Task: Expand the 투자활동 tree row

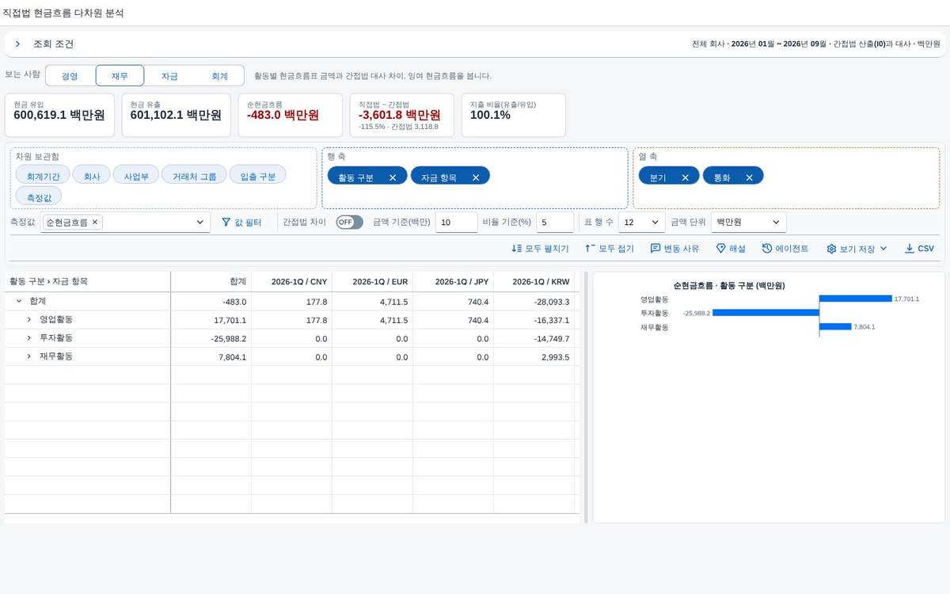Action: pyautogui.click(x=28, y=338)
